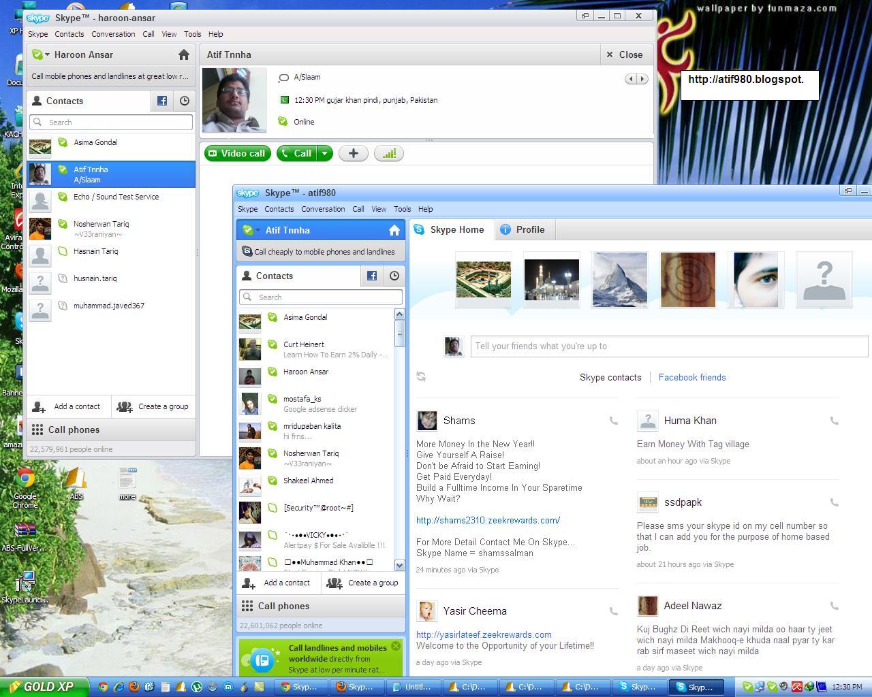Screen dimensions: 872x697
Task: Select muhammad.javed367 in haroon-ansar contacts
Action: coord(111,310)
